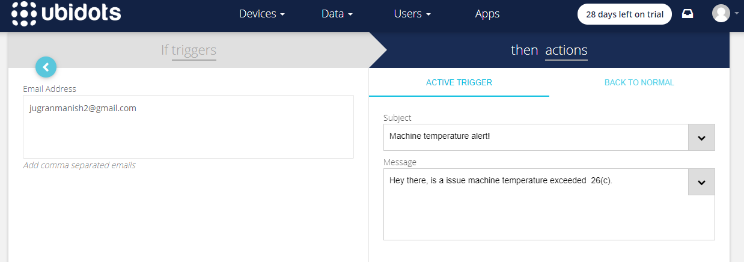Click the user avatar icon
The image size is (744, 262).
click(x=721, y=13)
